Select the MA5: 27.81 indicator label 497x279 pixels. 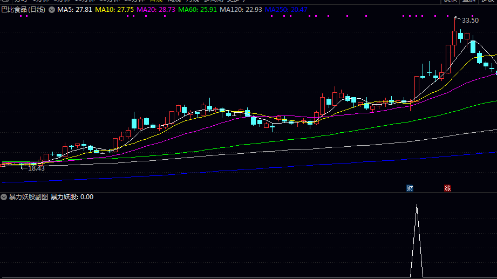(x=74, y=10)
